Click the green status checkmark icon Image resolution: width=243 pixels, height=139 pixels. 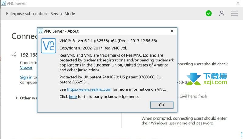click(209, 13)
